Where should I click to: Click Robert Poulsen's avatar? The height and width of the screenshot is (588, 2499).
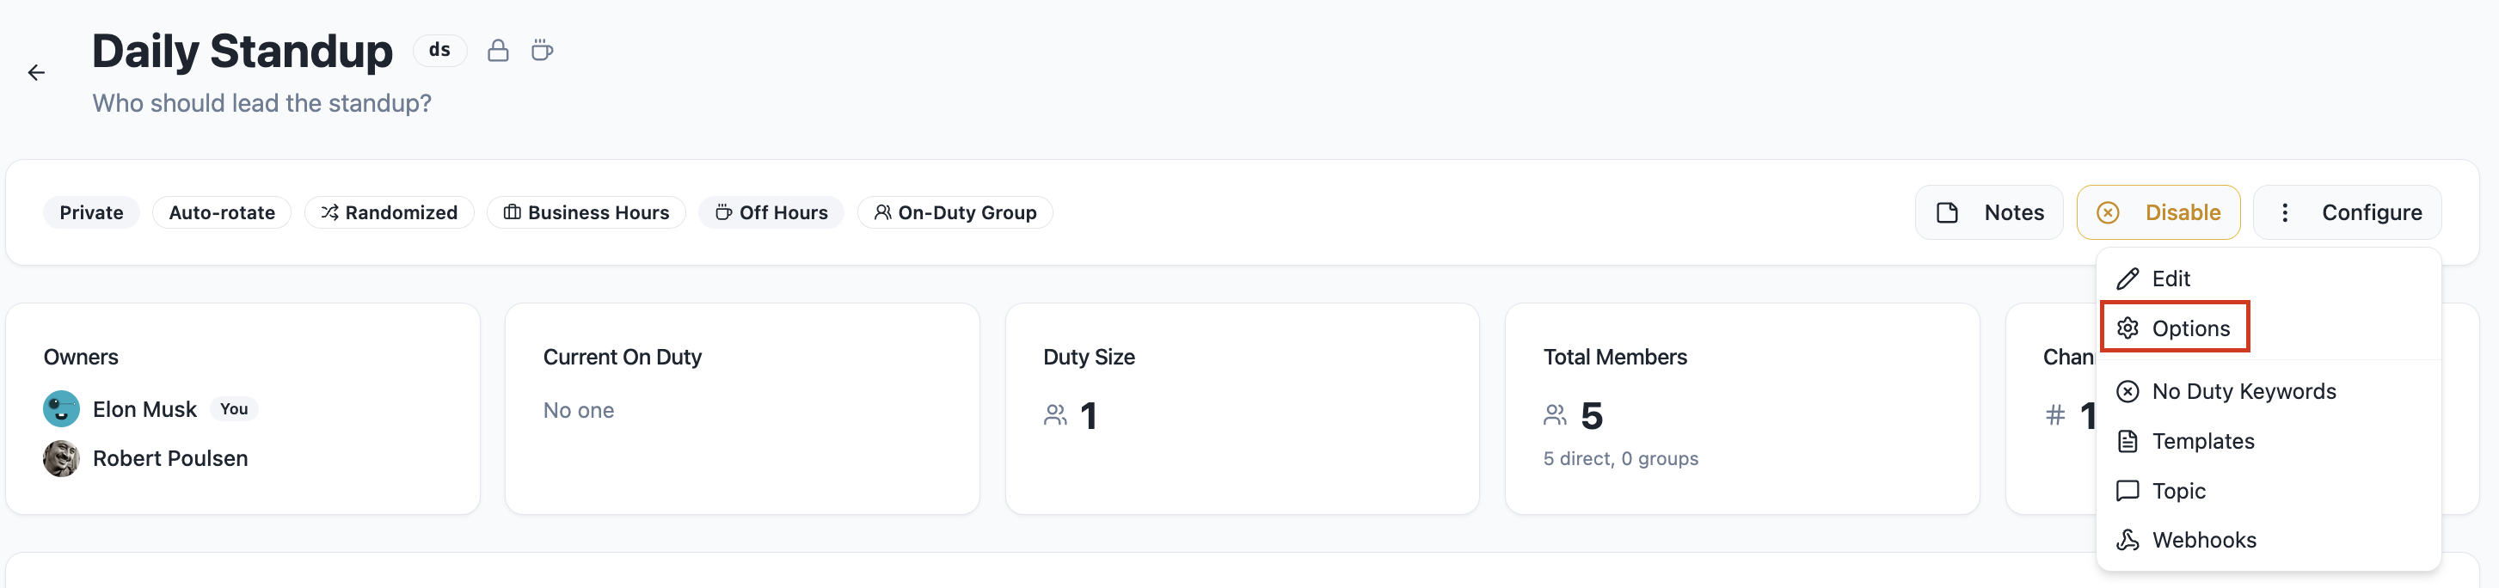[x=61, y=458]
